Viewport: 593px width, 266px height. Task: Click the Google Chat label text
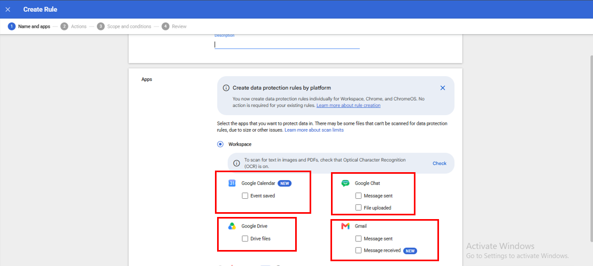tap(367, 183)
